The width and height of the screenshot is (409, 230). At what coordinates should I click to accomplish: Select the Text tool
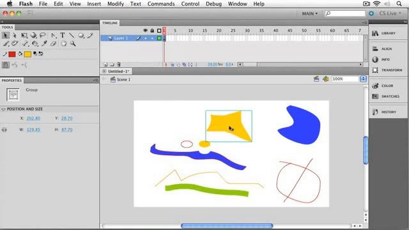pyautogui.click(x=63, y=35)
